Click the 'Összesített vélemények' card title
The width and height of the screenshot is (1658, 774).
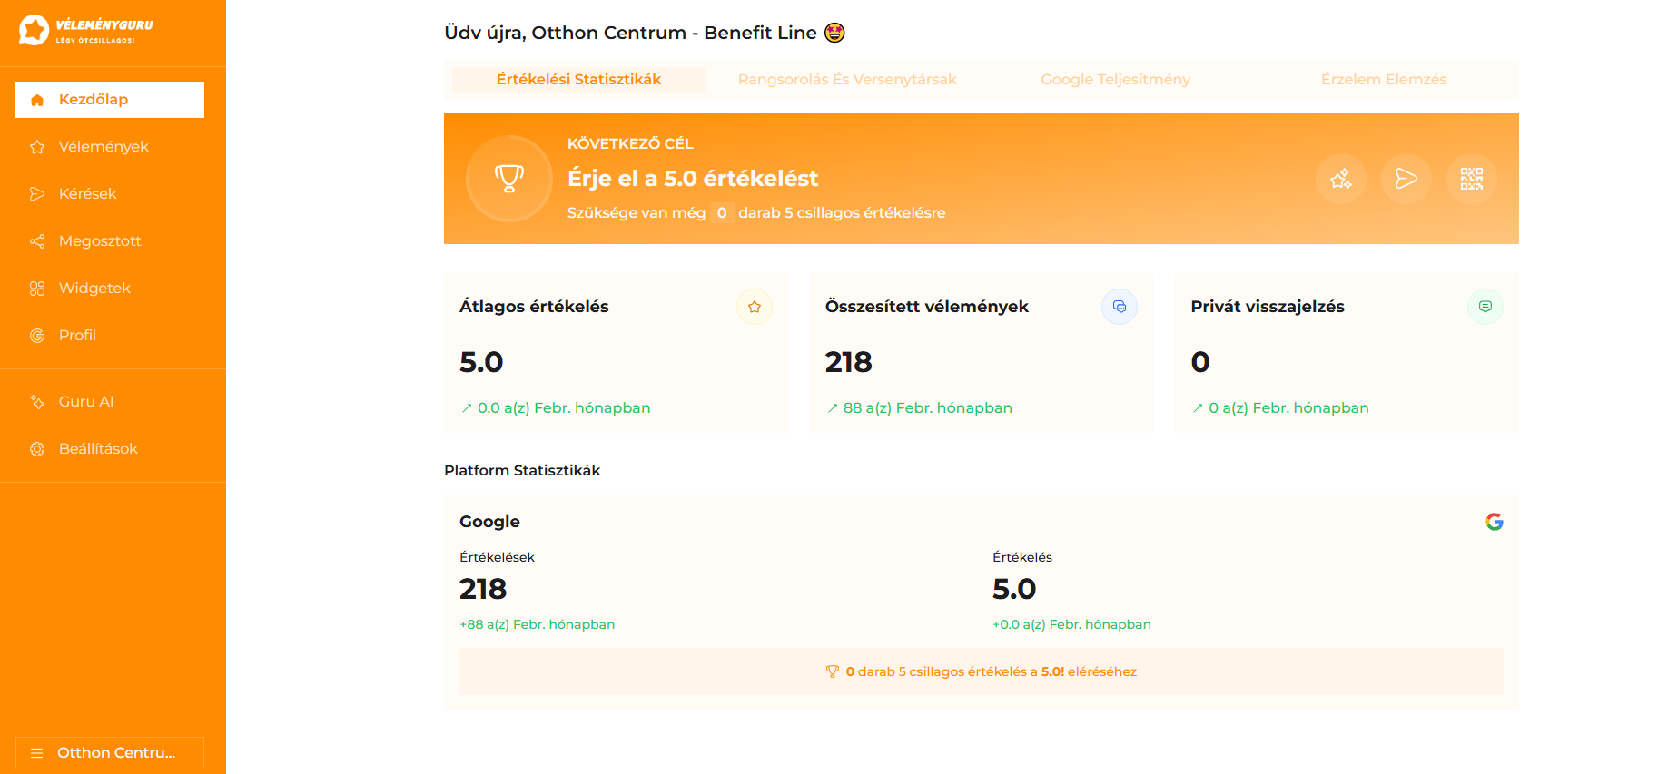point(927,307)
